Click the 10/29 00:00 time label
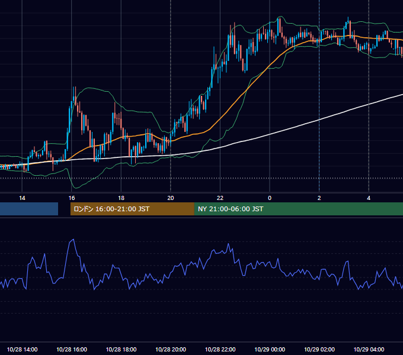The image size is (403, 355). 270,349
